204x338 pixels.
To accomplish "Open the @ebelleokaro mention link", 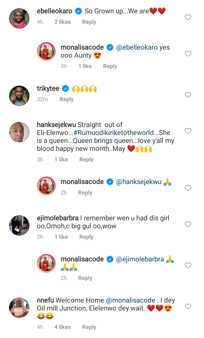I will [137, 47].
